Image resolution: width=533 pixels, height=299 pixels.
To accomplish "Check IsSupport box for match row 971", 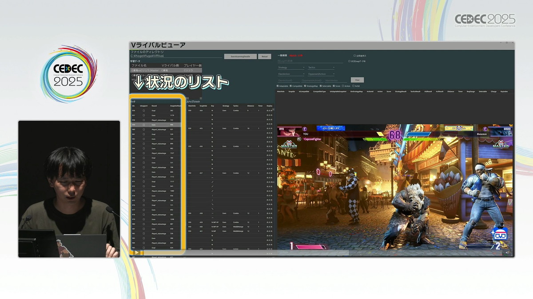I will click(143, 181).
